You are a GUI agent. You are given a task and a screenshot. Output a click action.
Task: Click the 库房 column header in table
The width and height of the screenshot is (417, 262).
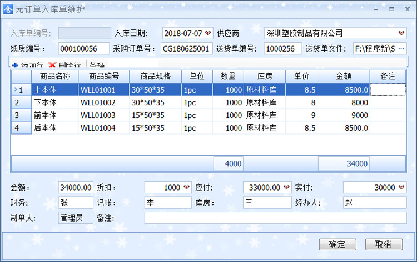tap(265, 76)
